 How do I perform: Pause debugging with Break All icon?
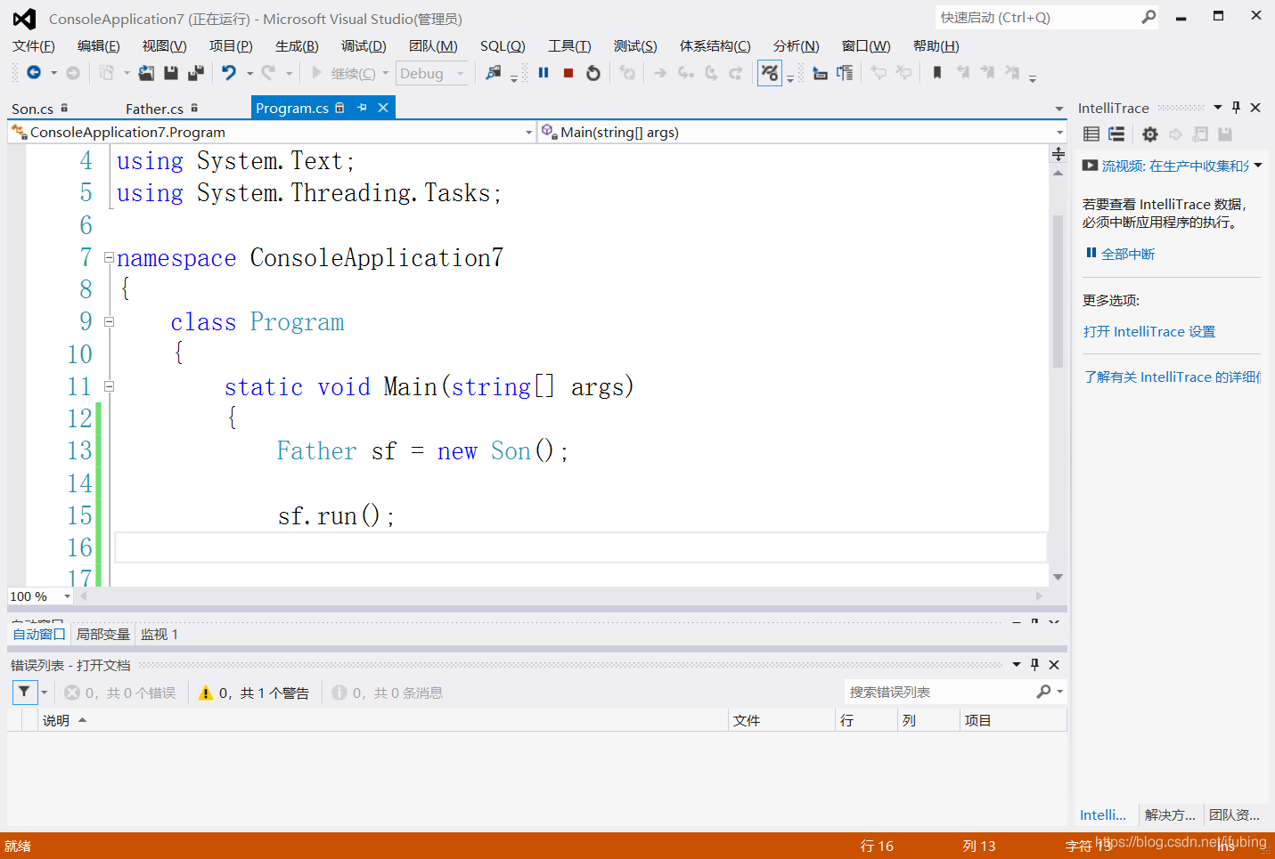click(x=544, y=73)
